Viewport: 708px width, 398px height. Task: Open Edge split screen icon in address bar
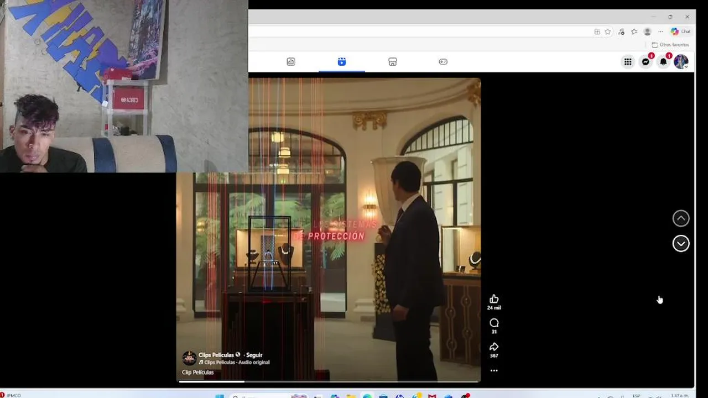[597, 32]
